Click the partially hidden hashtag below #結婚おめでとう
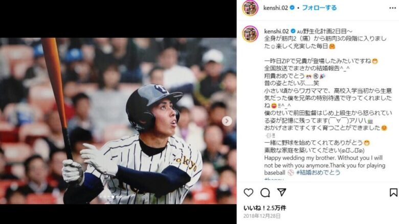Viewport: 399px width, 224px height. pos(274,179)
